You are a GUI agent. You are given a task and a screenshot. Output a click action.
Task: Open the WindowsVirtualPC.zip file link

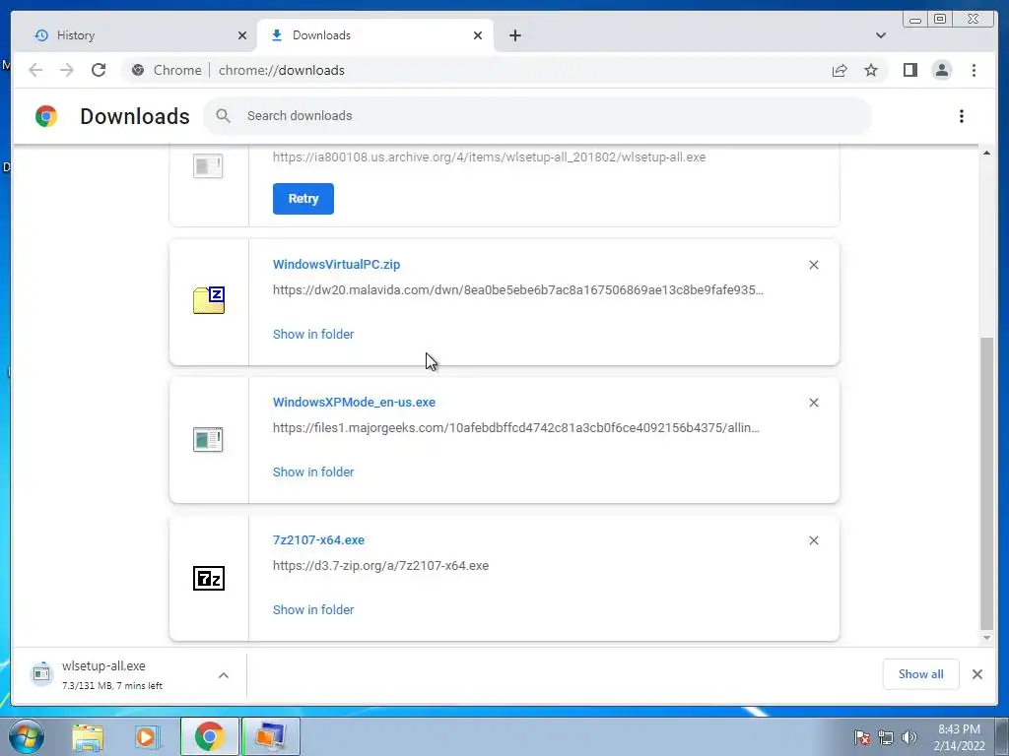[x=337, y=264]
